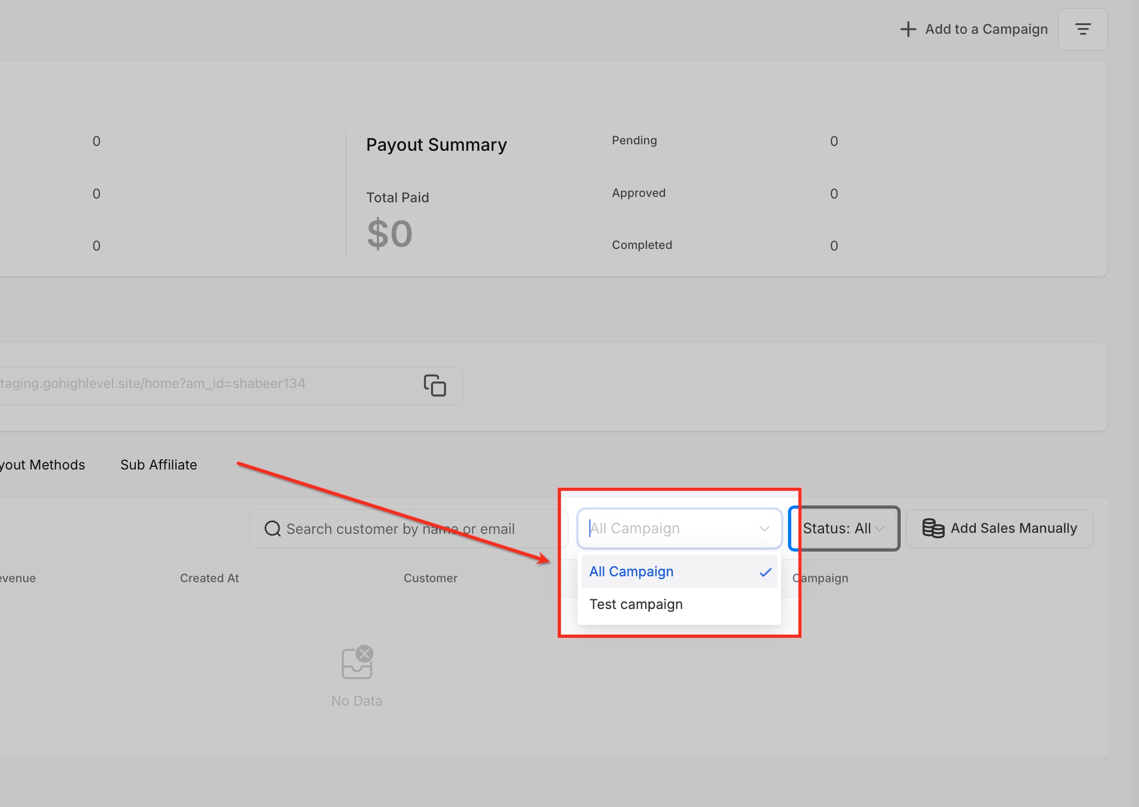Collapse the All Campaign dropdown chevron
The height and width of the screenshot is (807, 1139).
[764, 529]
